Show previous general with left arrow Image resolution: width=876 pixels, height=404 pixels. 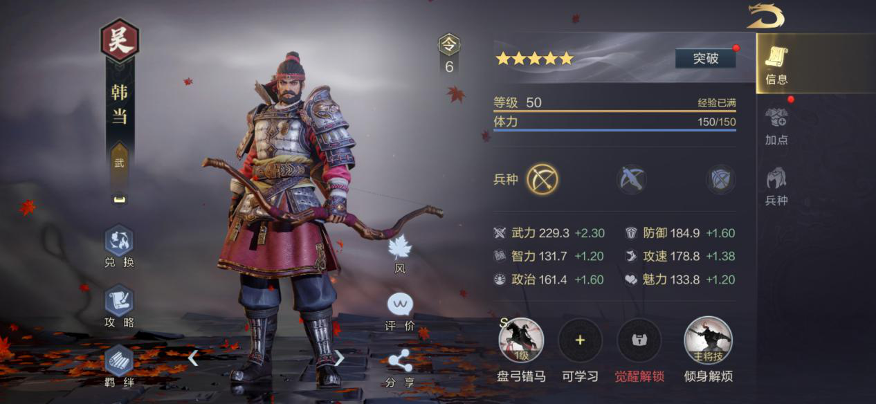193,358
